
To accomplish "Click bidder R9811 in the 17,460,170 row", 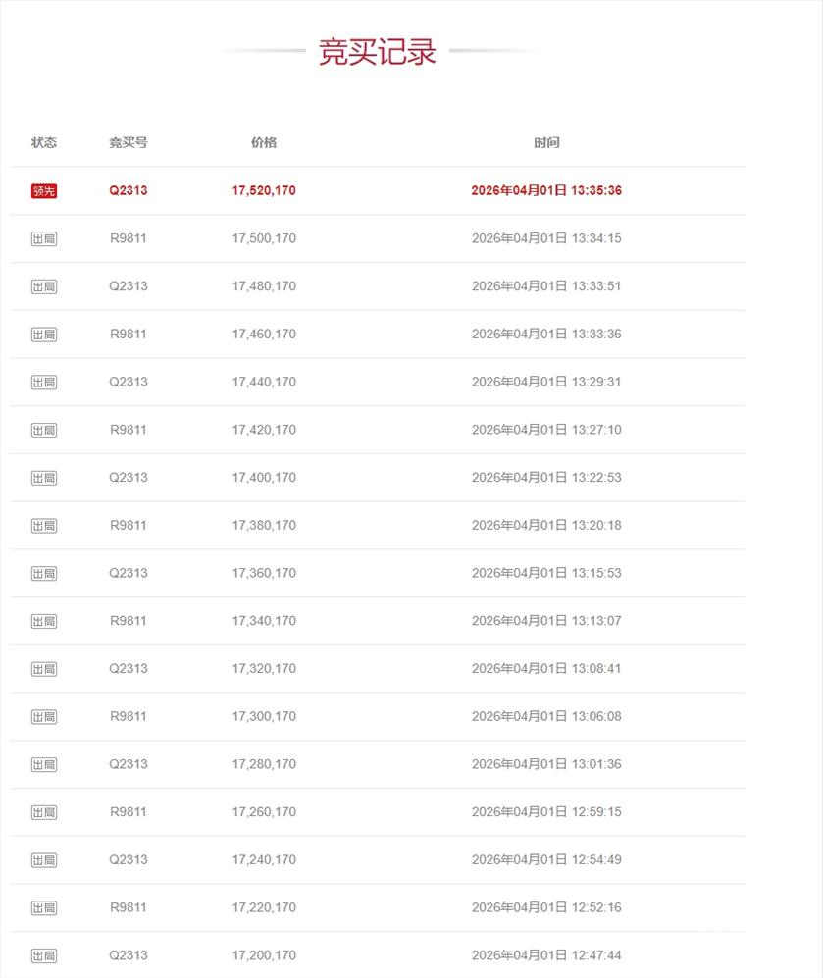I will [x=129, y=335].
